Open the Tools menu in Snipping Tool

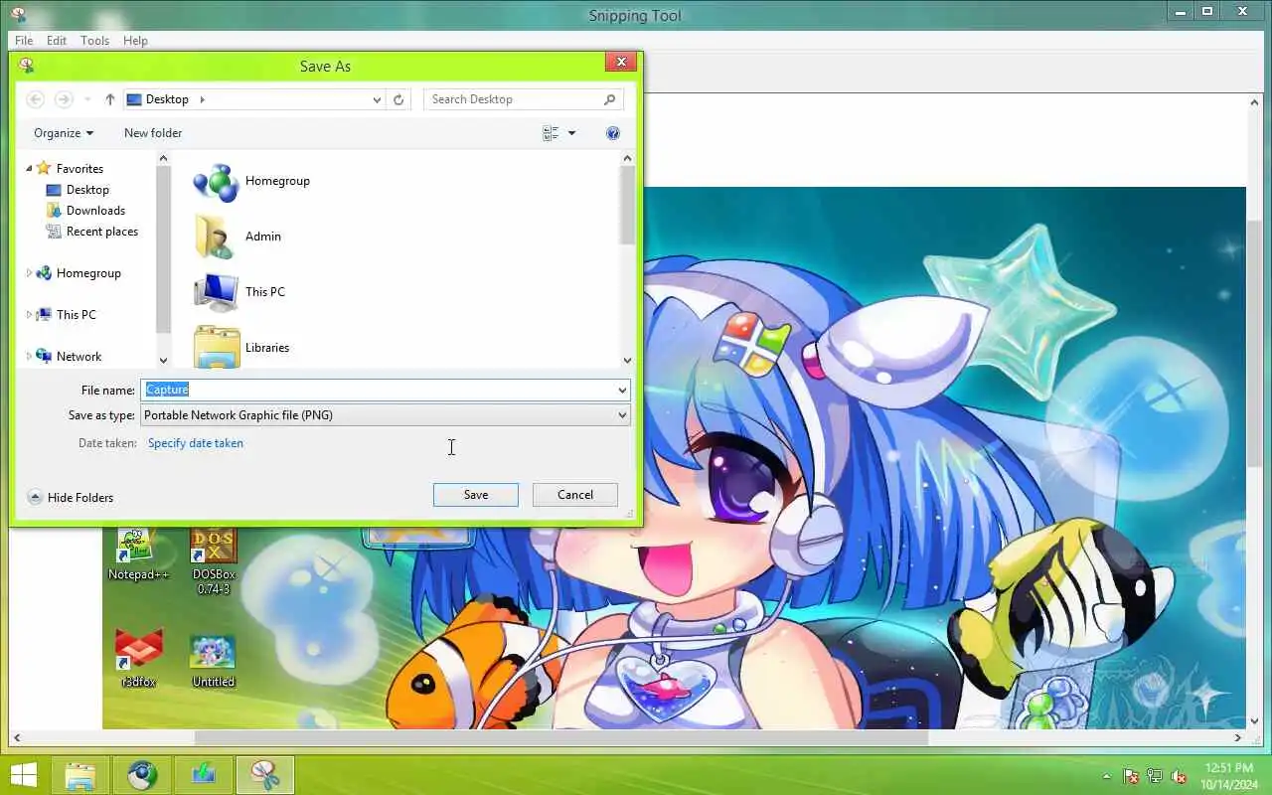click(94, 41)
